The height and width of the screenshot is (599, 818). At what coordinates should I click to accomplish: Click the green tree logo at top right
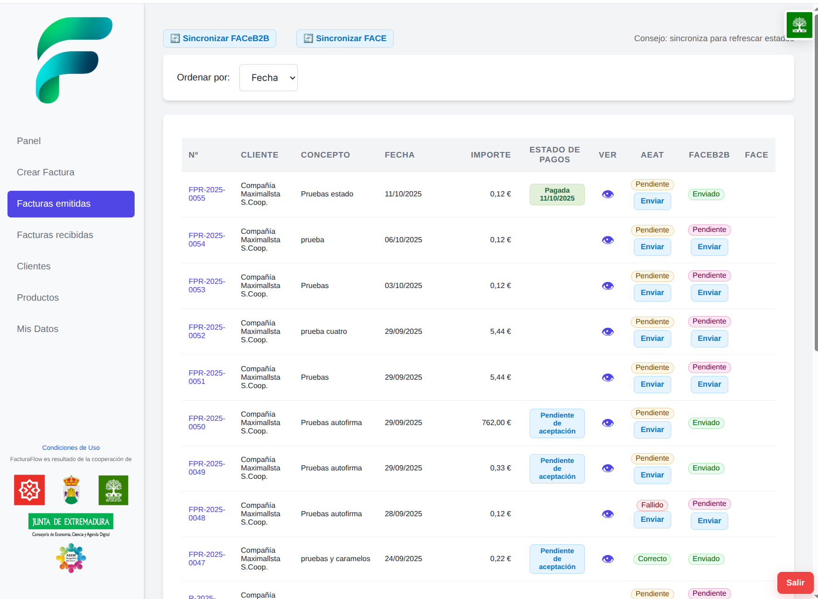[x=799, y=25]
